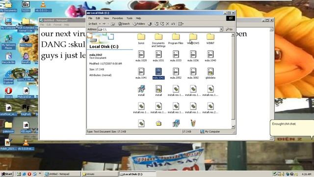
Task: Select the WINNT folder
Action: click(x=210, y=39)
